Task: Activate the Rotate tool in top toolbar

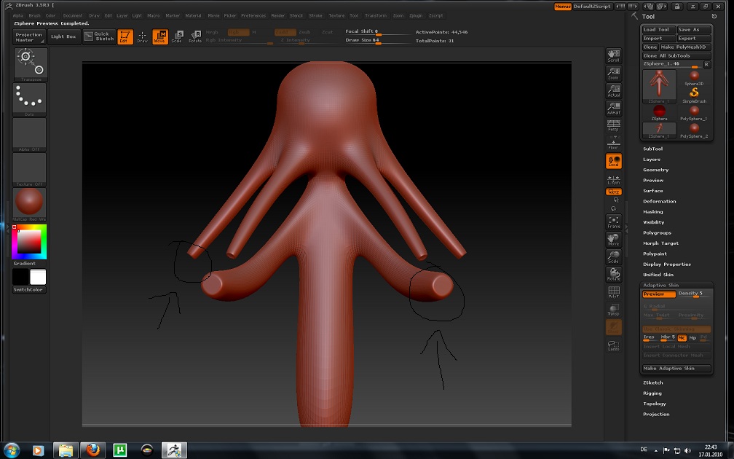Action: pos(194,36)
